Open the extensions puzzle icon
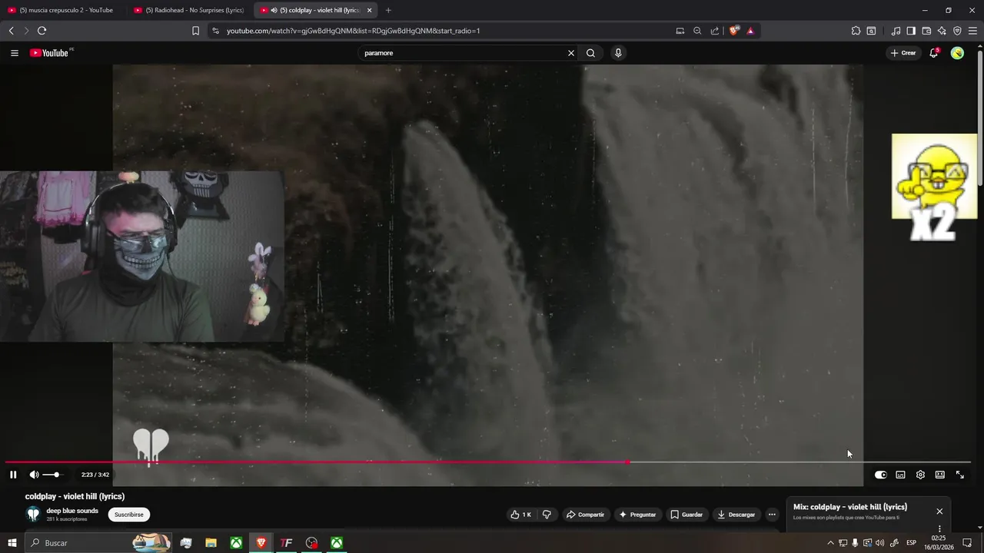The width and height of the screenshot is (984, 553). pos(856,31)
